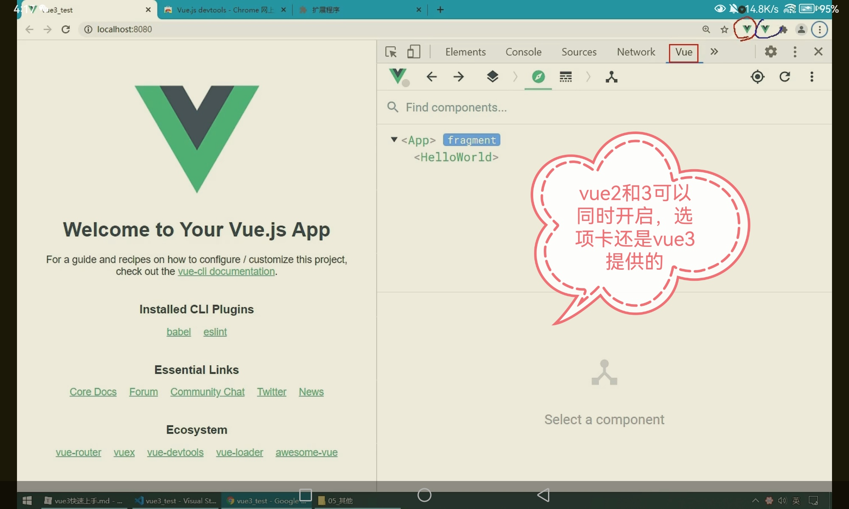
Task: Open the vue-cli documentation link
Action: pos(226,271)
